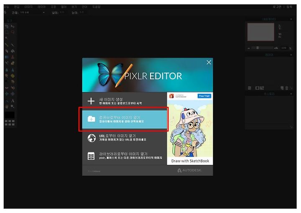The image size is (301, 213).
Task: Select the Hand pan tool
Action: coord(7,106)
